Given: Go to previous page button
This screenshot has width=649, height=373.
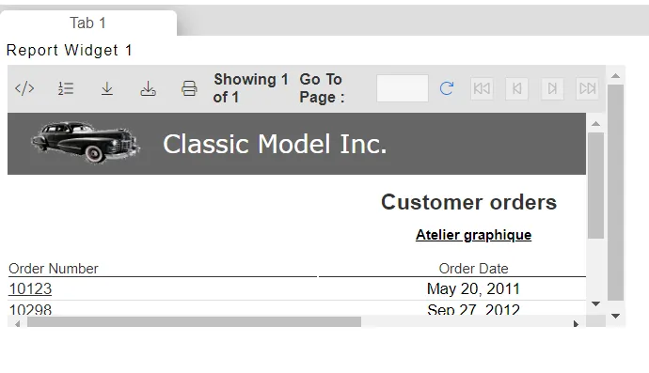Looking at the screenshot, I should (517, 88).
